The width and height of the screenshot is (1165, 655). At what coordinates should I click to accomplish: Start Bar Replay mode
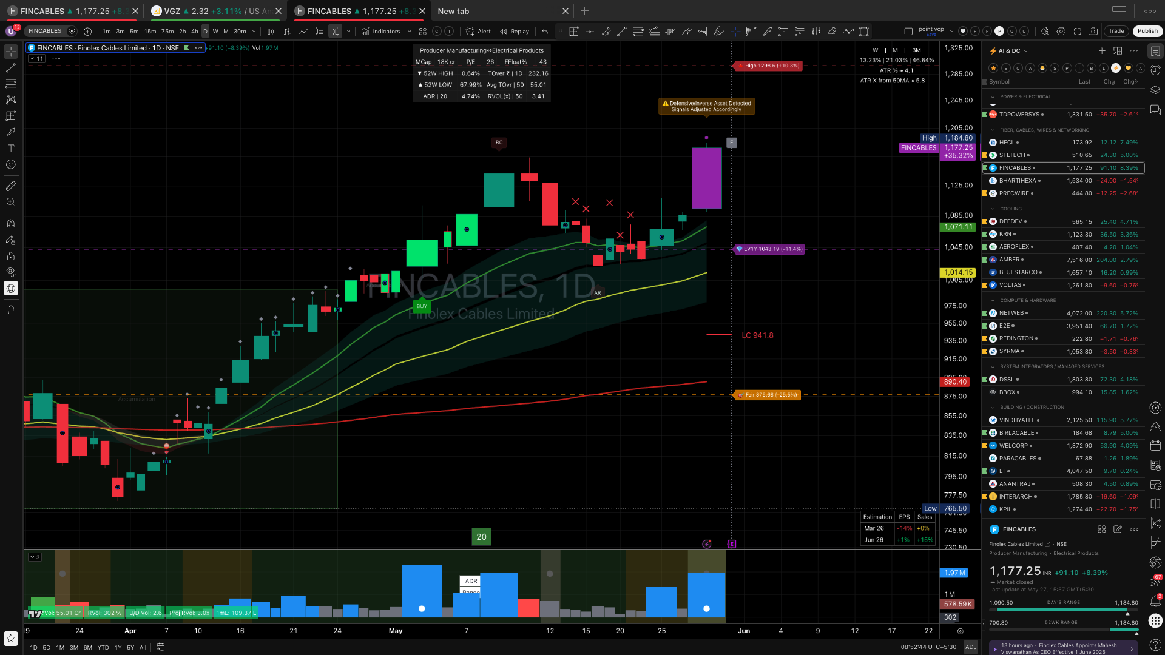pyautogui.click(x=514, y=32)
